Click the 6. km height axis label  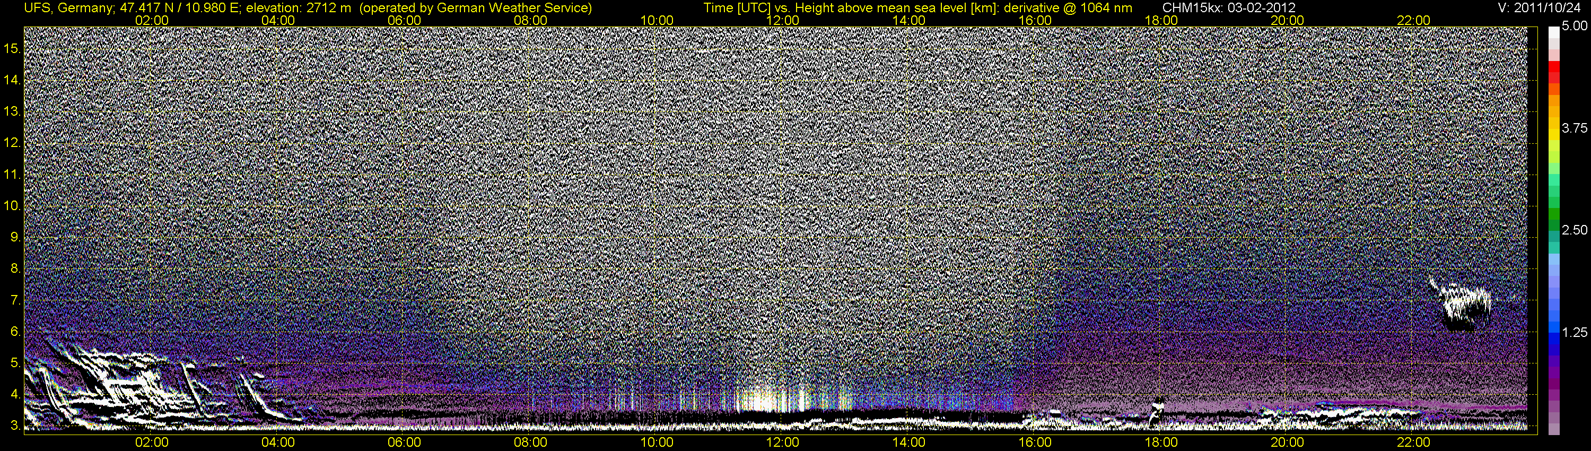pyautogui.click(x=15, y=332)
